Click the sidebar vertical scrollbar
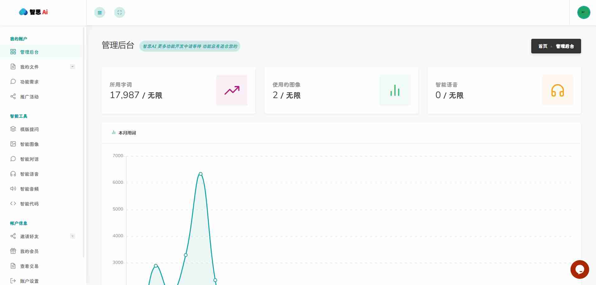This screenshot has width=596, height=285. [x=83, y=142]
